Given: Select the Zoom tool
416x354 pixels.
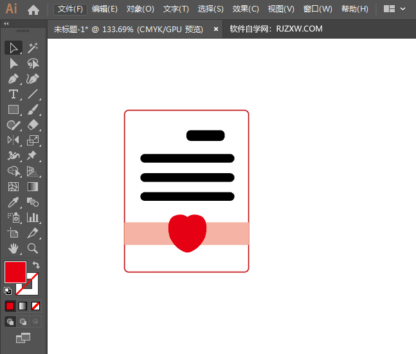Looking at the screenshot, I should [x=33, y=248].
